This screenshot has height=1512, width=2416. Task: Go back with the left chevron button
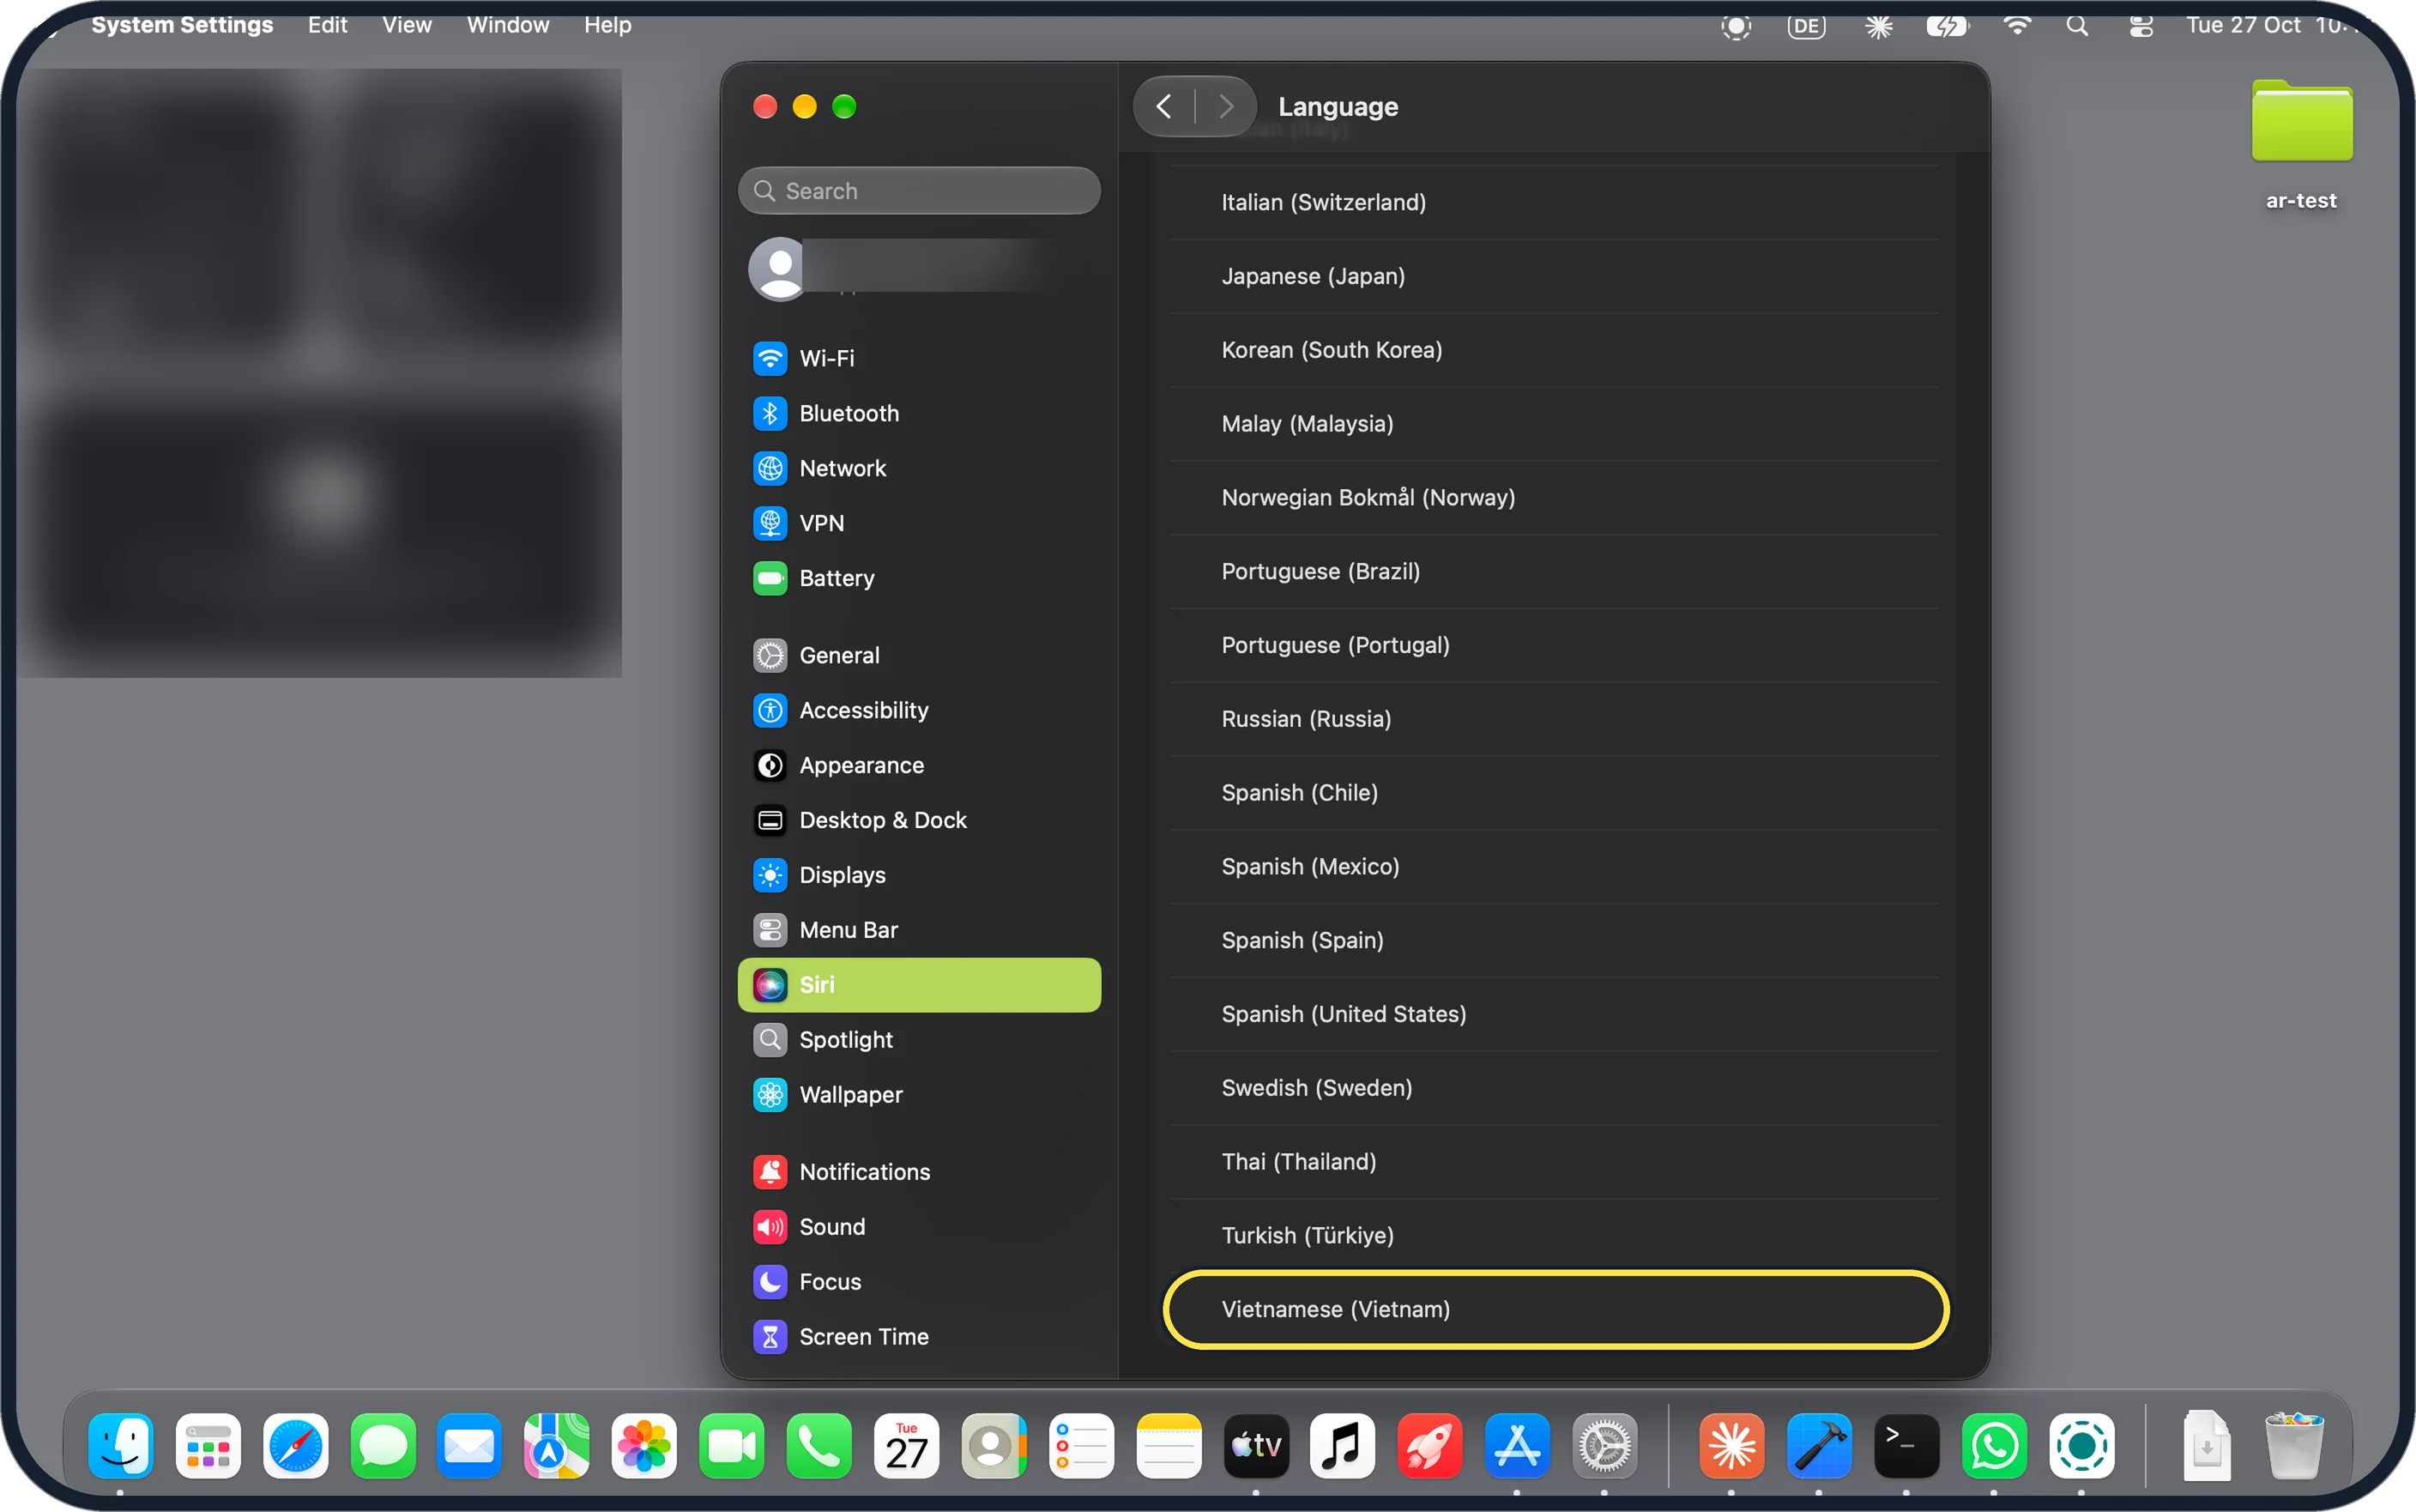(x=1163, y=106)
